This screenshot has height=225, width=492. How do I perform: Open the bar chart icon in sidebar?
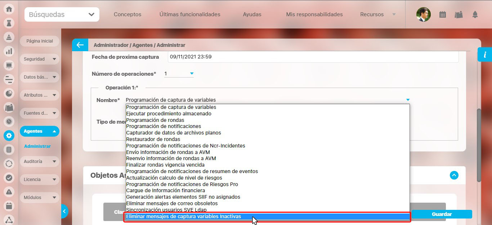[9, 52]
